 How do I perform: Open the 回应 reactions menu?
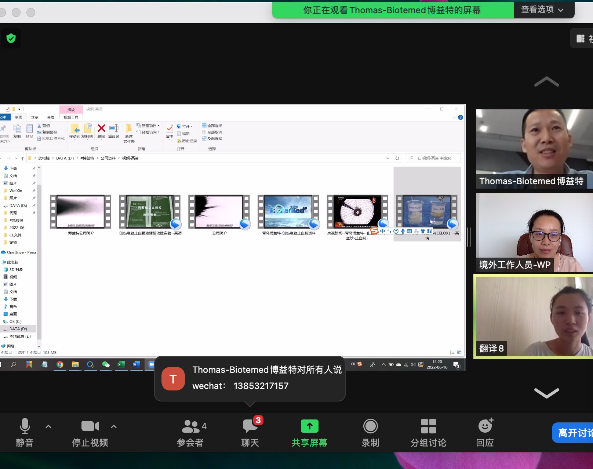[485, 432]
